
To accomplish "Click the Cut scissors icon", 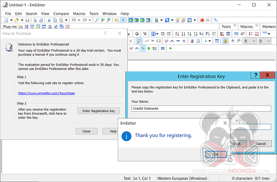I will (x=49, y=20).
